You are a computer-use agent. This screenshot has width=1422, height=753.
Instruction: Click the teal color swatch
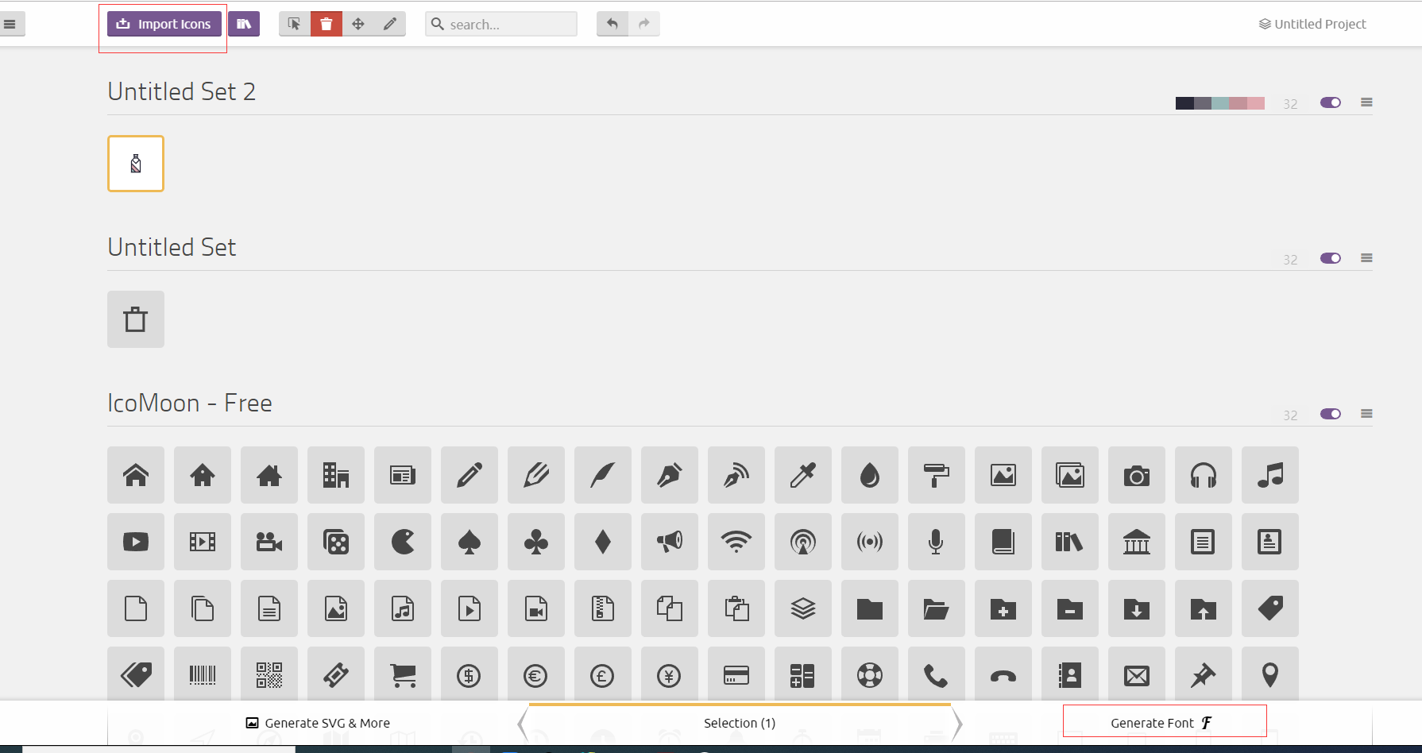point(1220,103)
